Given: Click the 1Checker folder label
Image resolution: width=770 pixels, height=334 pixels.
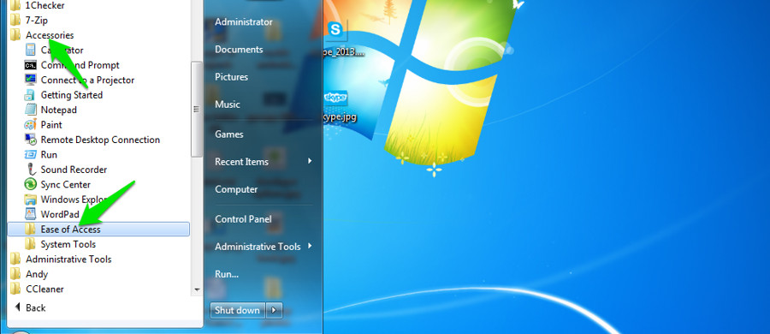Looking at the screenshot, I should coord(44,6).
